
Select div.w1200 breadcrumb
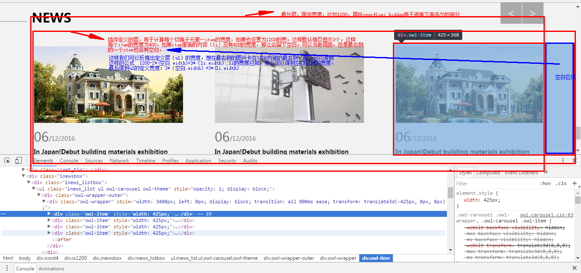click(76, 258)
